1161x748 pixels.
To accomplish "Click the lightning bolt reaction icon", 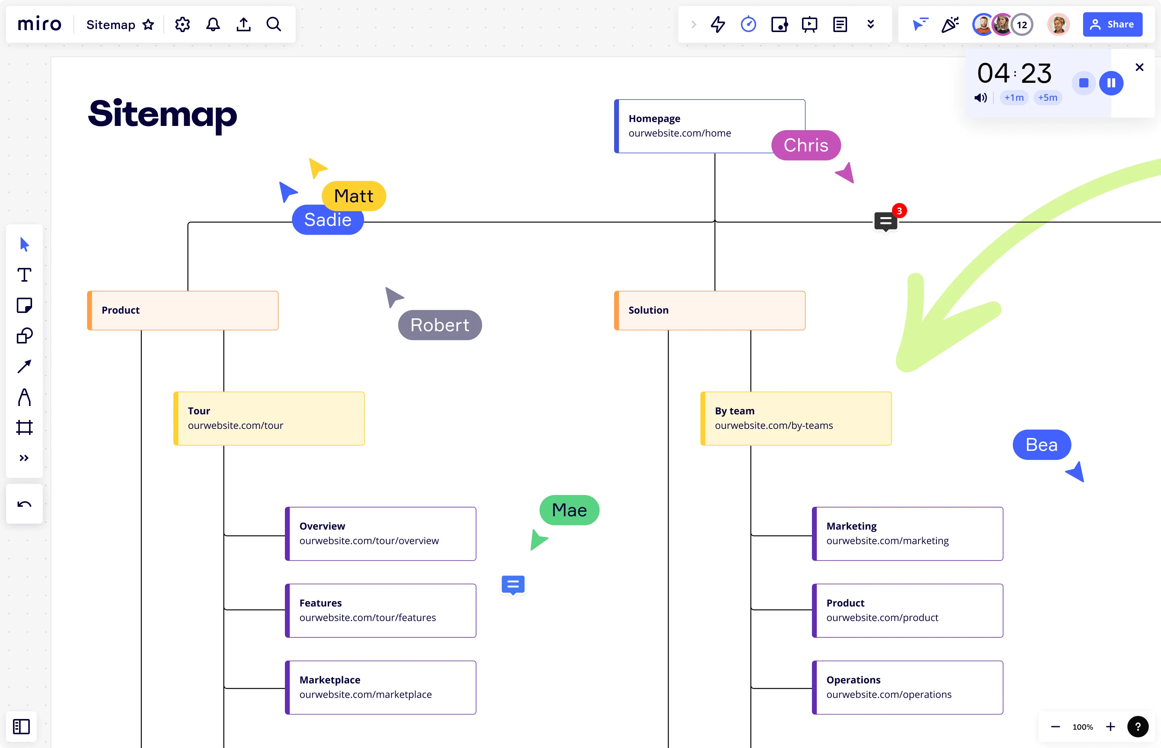I will point(717,24).
